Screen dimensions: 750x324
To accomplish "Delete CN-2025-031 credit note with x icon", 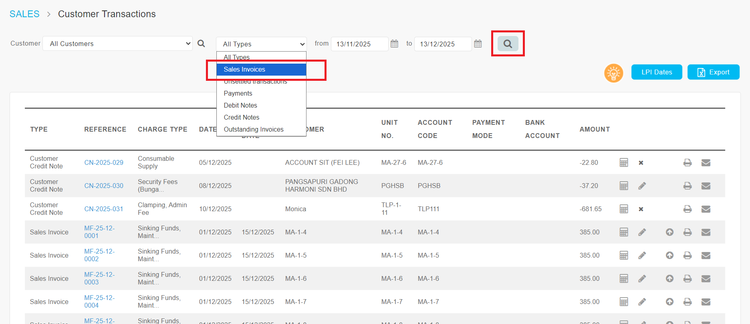I will 641,209.
